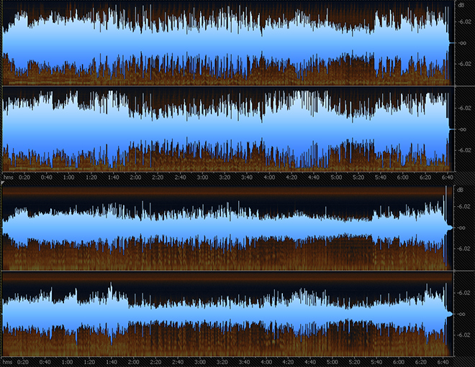The width and height of the screenshot is (475, 367).
Task: Select 6:40 on the lower time ruler
Action: coord(443,362)
